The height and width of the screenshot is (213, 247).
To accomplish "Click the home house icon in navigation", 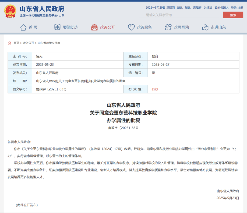I will (23, 27).
